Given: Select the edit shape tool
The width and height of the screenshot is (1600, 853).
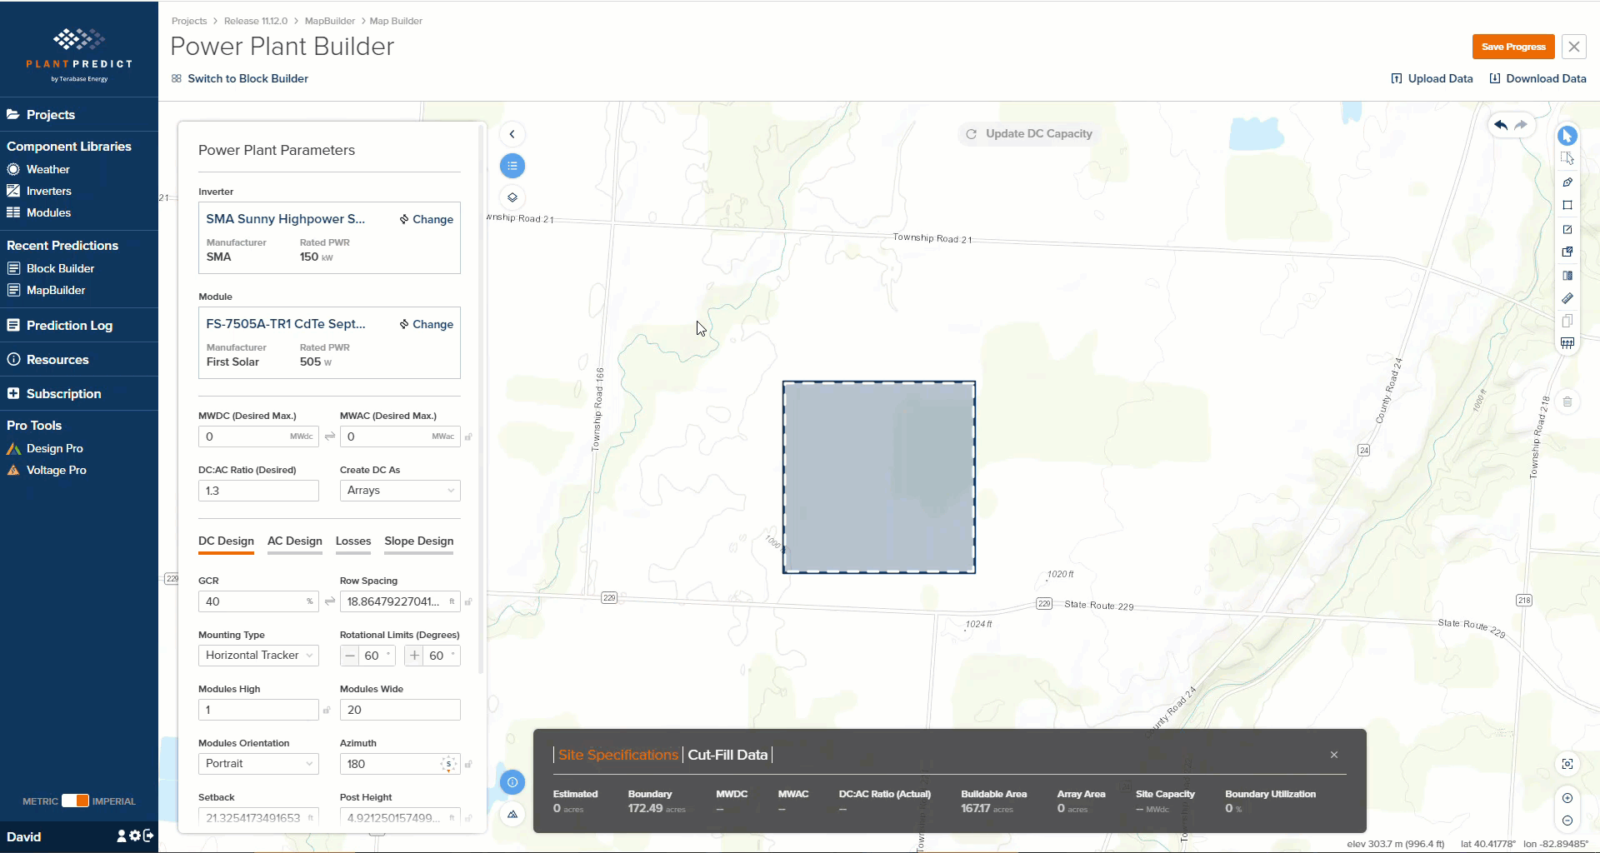Looking at the screenshot, I should point(1567,229).
